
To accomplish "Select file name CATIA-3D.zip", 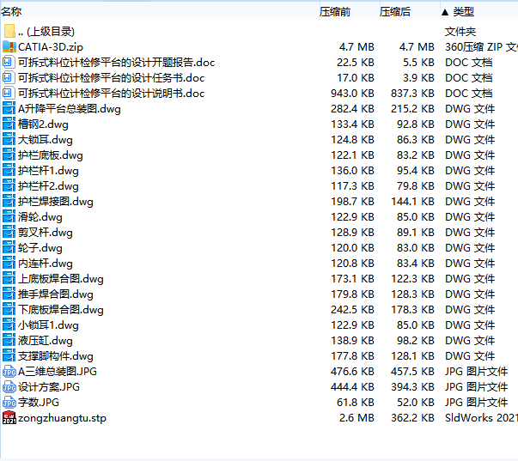I will click(x=51, y=47).
